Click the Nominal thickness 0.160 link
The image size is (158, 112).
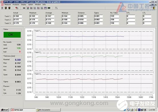pyautogui.click(x=18, y=60)
